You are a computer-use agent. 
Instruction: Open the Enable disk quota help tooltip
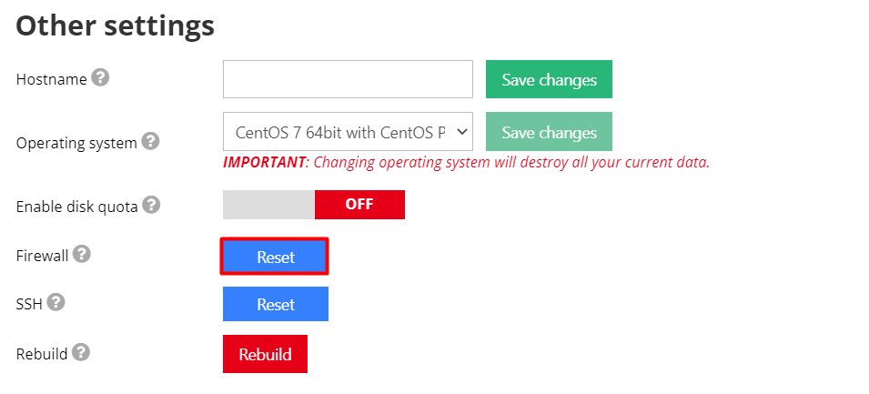[x=151, y=206]
